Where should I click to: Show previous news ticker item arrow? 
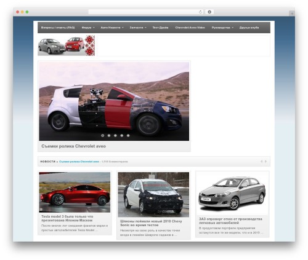[261, 162]
